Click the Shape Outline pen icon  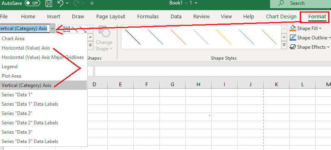pos(292,38)
